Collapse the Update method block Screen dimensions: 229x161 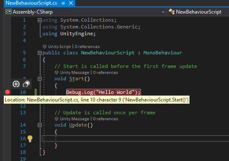coord(40,125)
